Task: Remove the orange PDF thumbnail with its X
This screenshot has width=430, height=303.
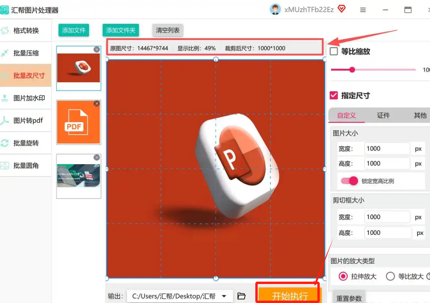Action: [96, 104]
